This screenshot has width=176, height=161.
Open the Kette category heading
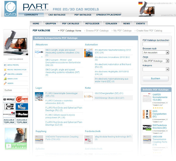coord(88,88)
